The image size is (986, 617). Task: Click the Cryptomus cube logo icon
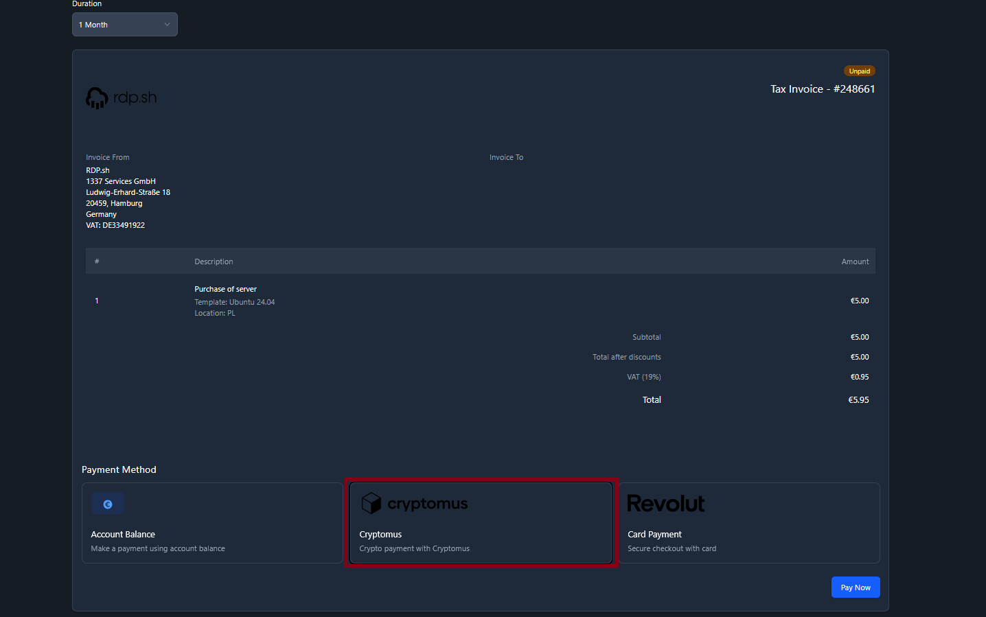371,504
